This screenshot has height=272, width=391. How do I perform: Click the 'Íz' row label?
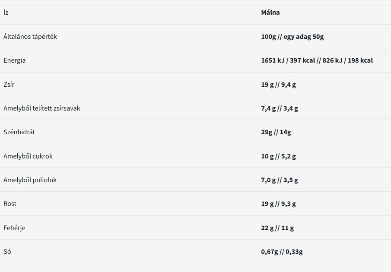[x=6, y=13]
